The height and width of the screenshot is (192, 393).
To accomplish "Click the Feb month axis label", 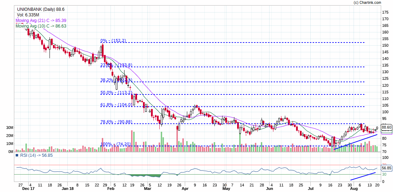I will [111, 188].
